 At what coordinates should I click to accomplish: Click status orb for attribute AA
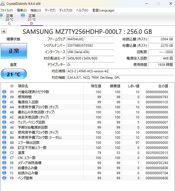click(x=4, y=107)
